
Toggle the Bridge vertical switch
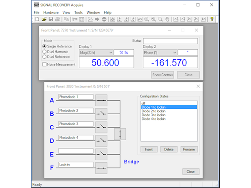click(x=120, y=134)
